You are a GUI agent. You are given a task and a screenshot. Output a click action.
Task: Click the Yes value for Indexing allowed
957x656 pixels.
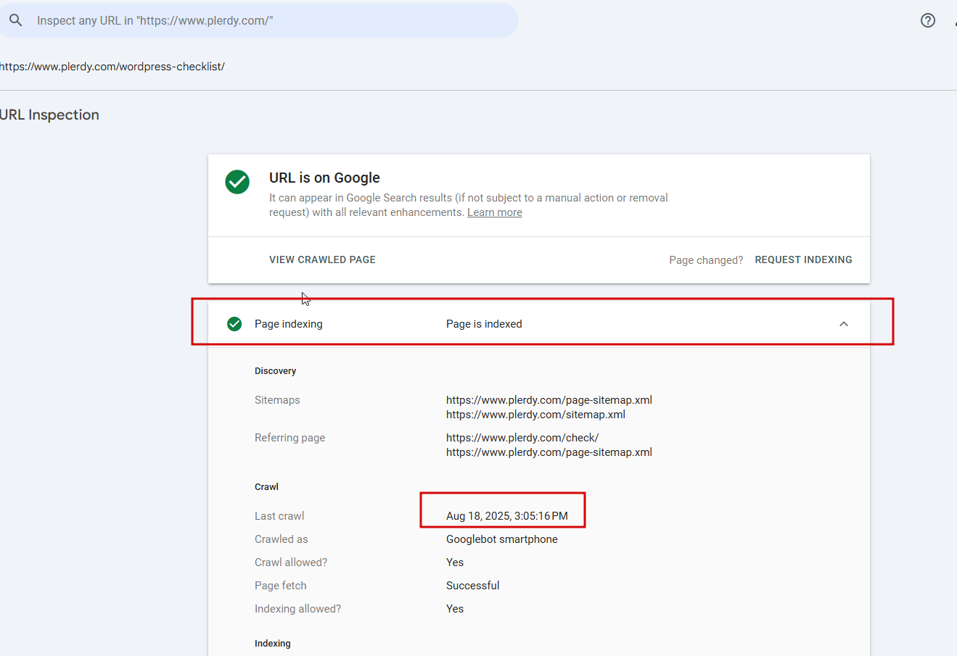(455, 609)
